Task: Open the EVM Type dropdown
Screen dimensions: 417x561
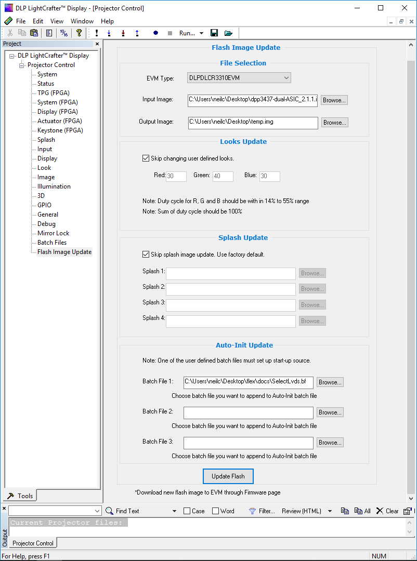Action: (x=239, y=77)
